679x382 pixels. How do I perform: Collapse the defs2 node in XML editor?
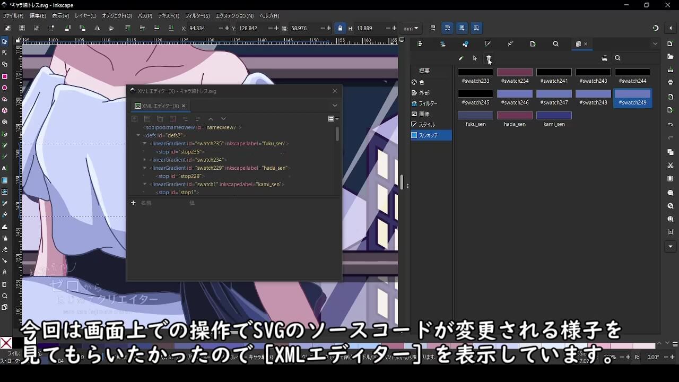(x=138, y=136)
